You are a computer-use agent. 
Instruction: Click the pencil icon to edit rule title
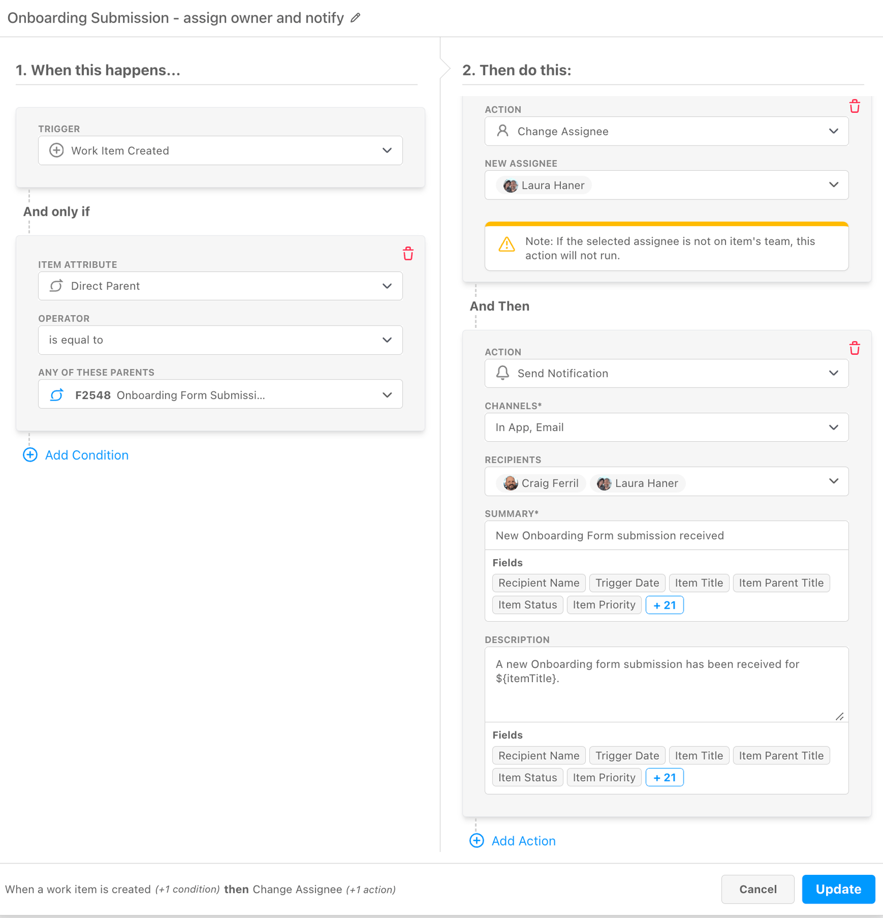356,18
